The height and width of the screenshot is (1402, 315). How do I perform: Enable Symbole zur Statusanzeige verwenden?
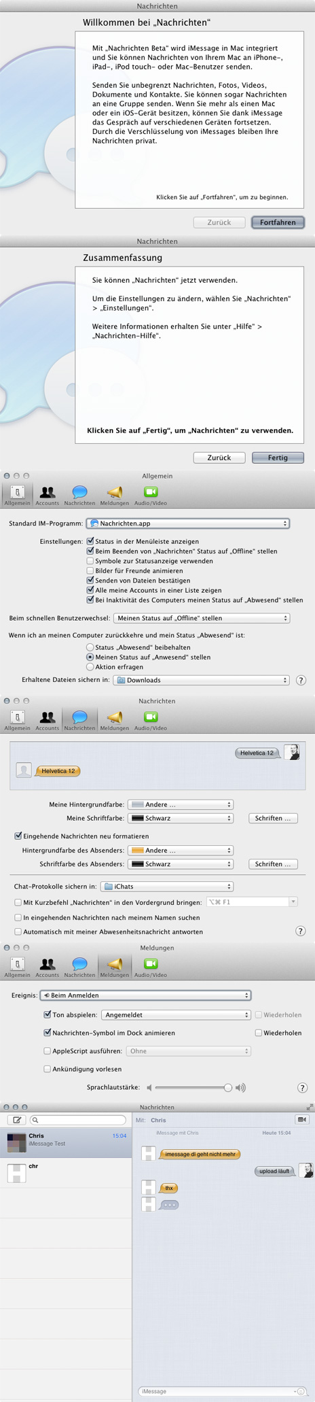tap(90, 561)
